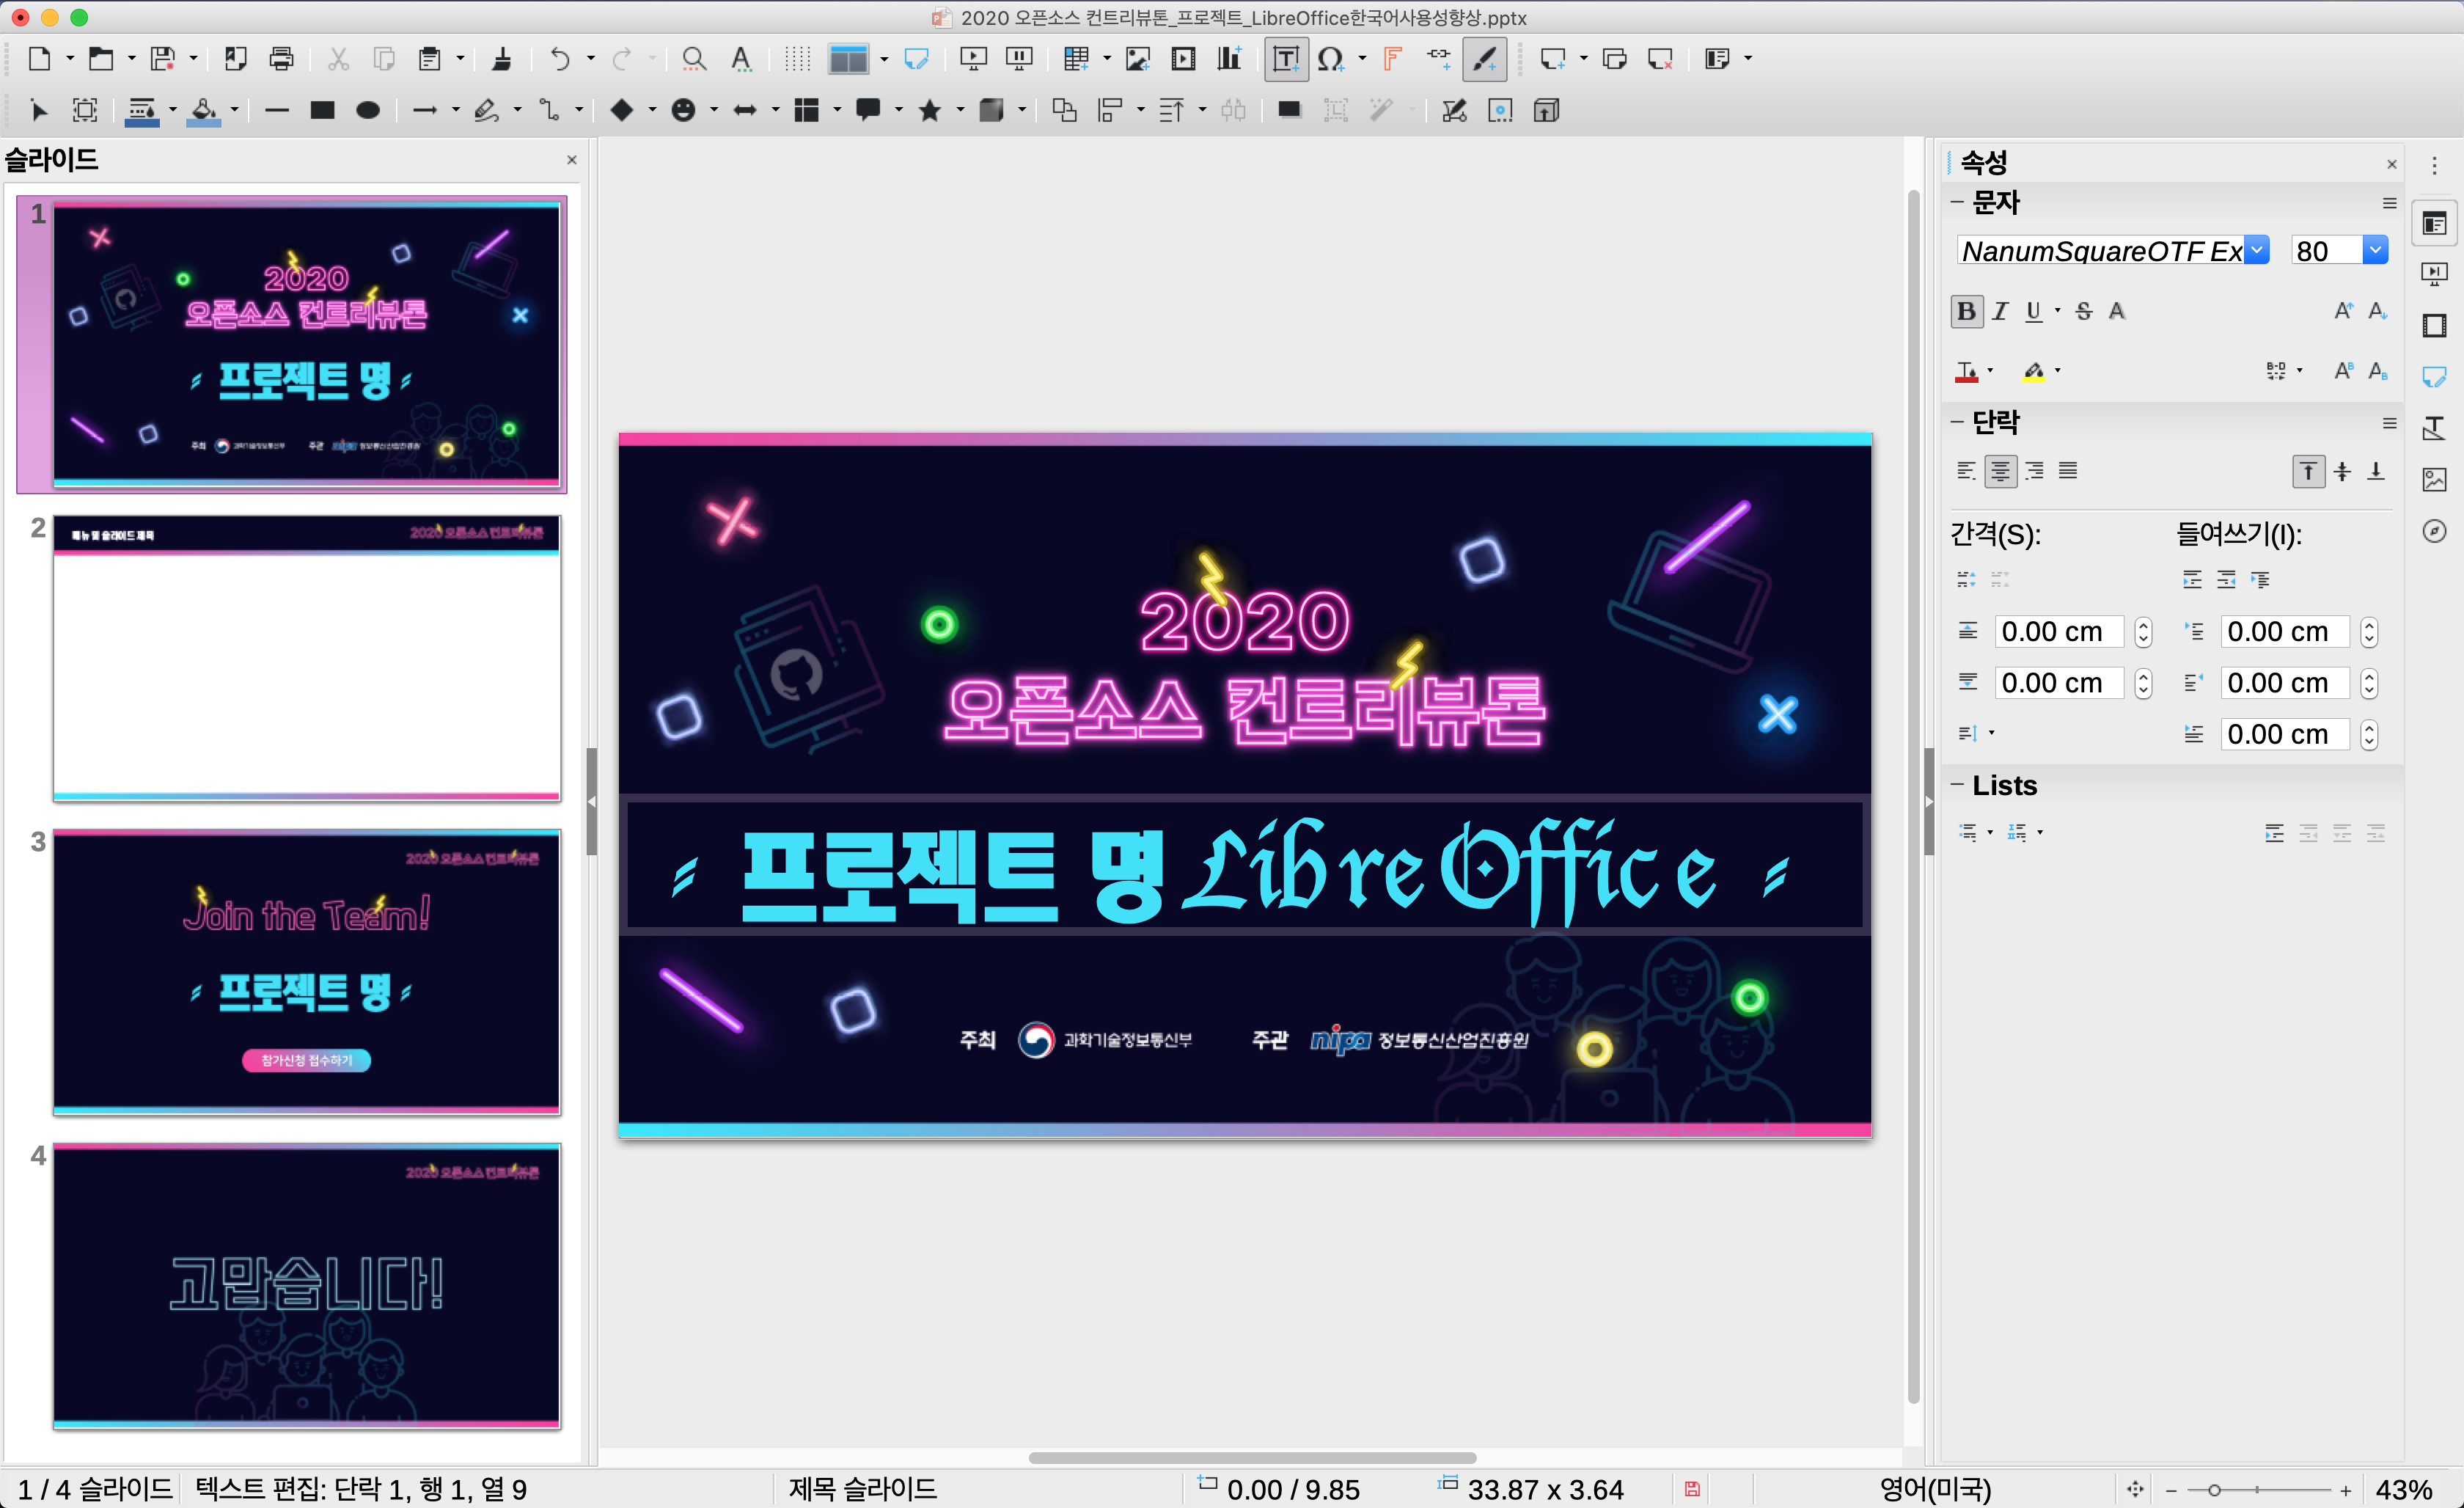Select the Ellipse drawing tool
This screenshot has width=2464, height=1508.
pos(368,110)
